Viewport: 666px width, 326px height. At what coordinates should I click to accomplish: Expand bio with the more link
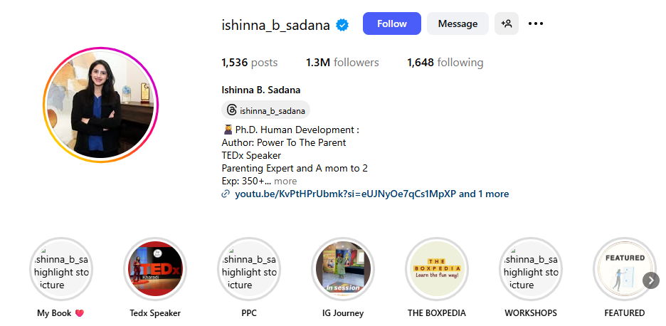coord(285,181)
